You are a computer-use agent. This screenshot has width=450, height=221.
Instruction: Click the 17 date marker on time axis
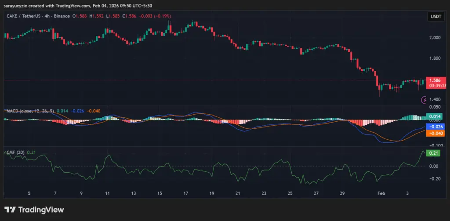pos(185,193)
